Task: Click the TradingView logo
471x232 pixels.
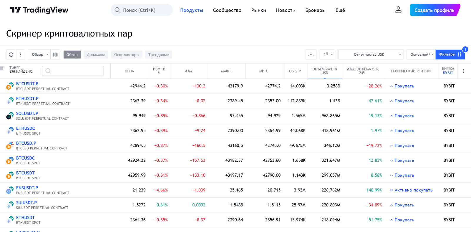Action: click(39, 10)
